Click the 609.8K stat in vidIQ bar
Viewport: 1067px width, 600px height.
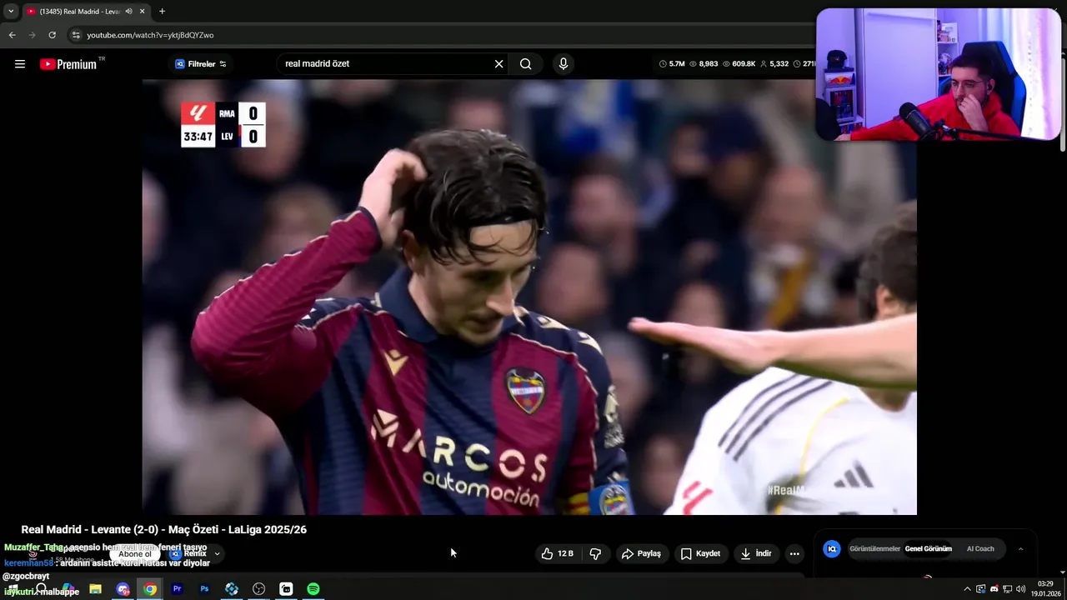tap(739, 64)
